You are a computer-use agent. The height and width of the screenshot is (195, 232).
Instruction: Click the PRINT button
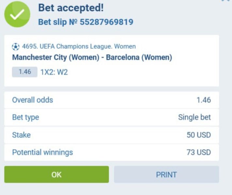(x=166, y=175)
